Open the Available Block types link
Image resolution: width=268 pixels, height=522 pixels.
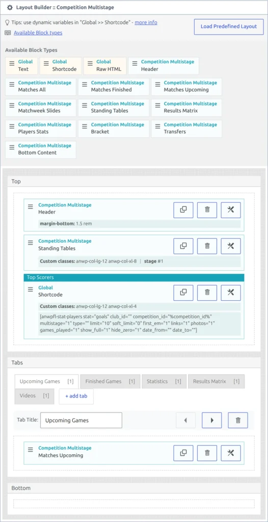coord(38,33)
